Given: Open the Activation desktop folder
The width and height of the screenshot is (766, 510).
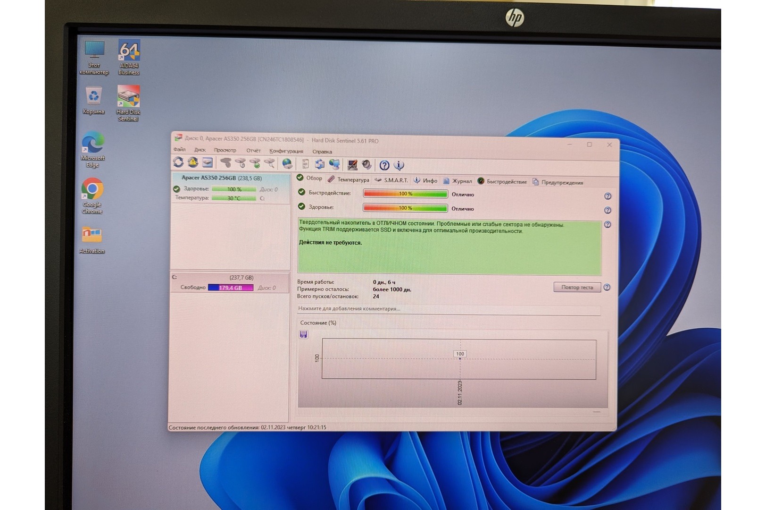Looking at the screenshot, I should click(x=92, y=240).
